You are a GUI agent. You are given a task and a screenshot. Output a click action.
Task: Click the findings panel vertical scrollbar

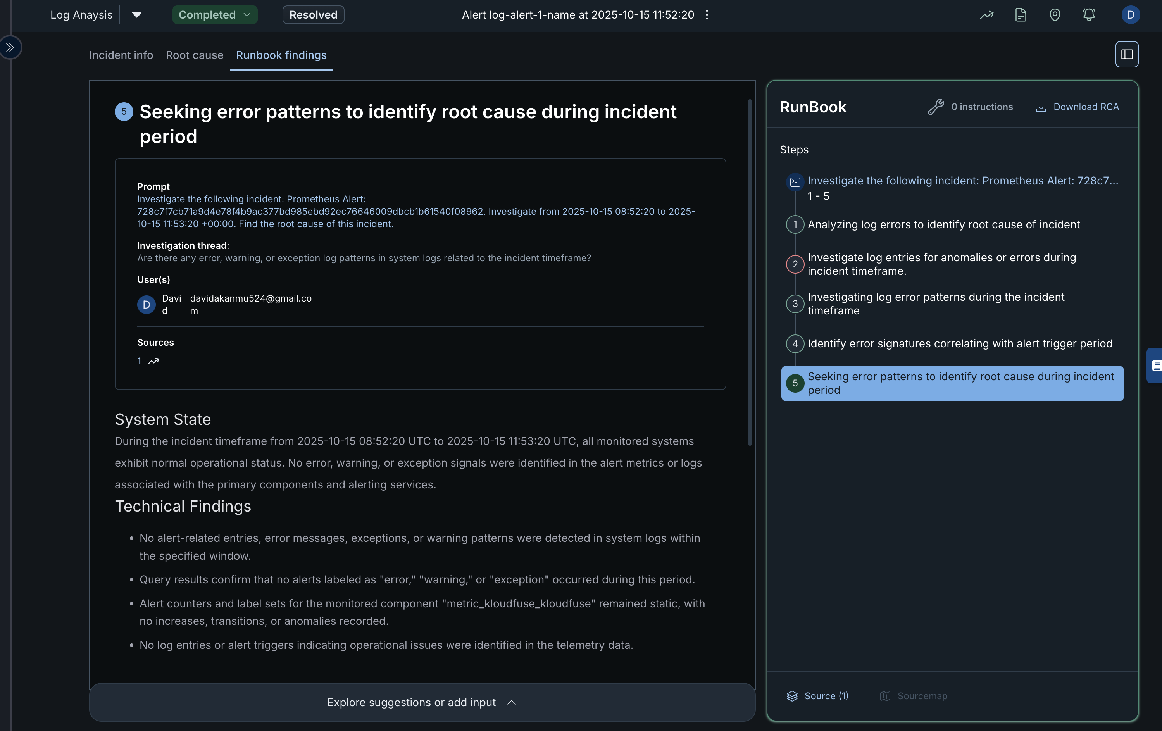tap(750, 272)
